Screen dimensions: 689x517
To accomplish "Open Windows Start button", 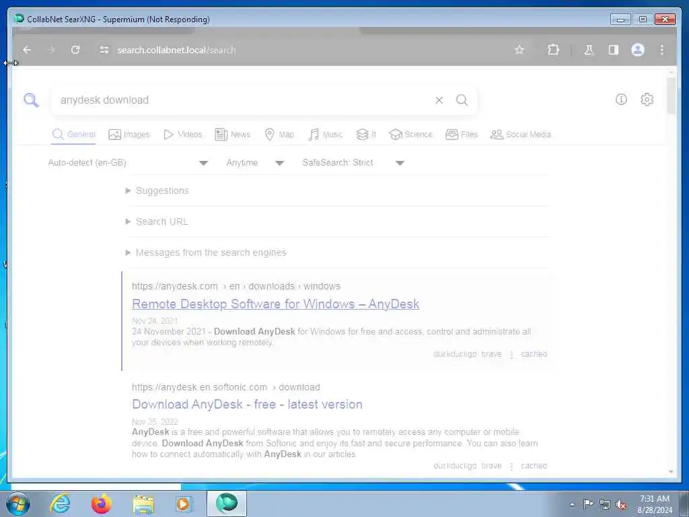I will (18, 504).
